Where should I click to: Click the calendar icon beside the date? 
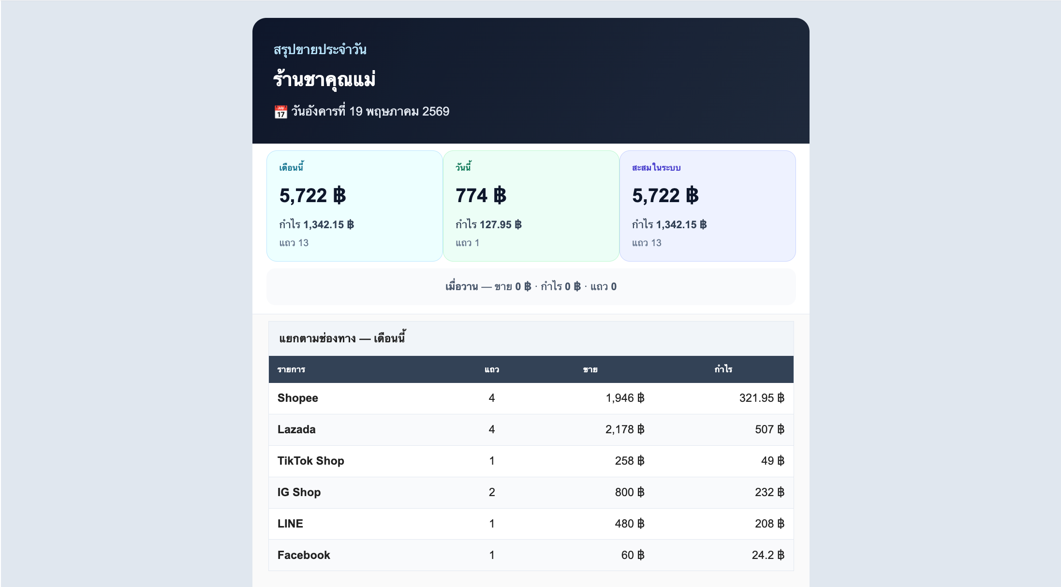(x=280, y=112)
